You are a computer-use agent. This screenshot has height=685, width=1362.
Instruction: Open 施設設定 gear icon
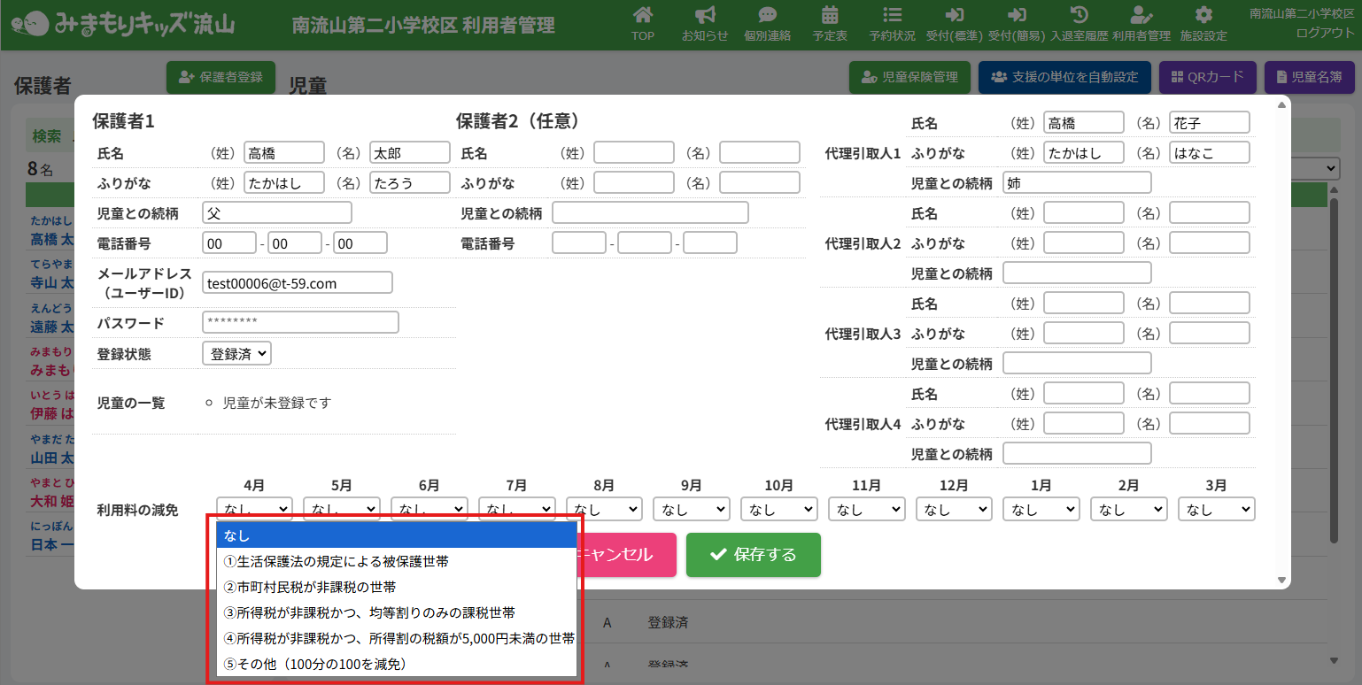(x=1203, y=16)
